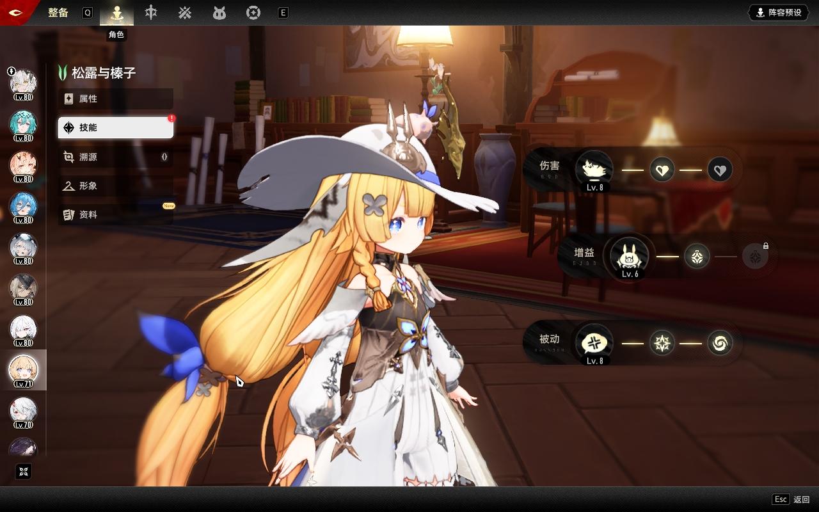The width and height of the screenshot is (819, 512).
Task: Click the E key next-tab shortcut button
Action: tap(283, 13)
